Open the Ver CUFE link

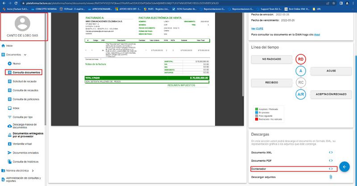coord(257,29)
